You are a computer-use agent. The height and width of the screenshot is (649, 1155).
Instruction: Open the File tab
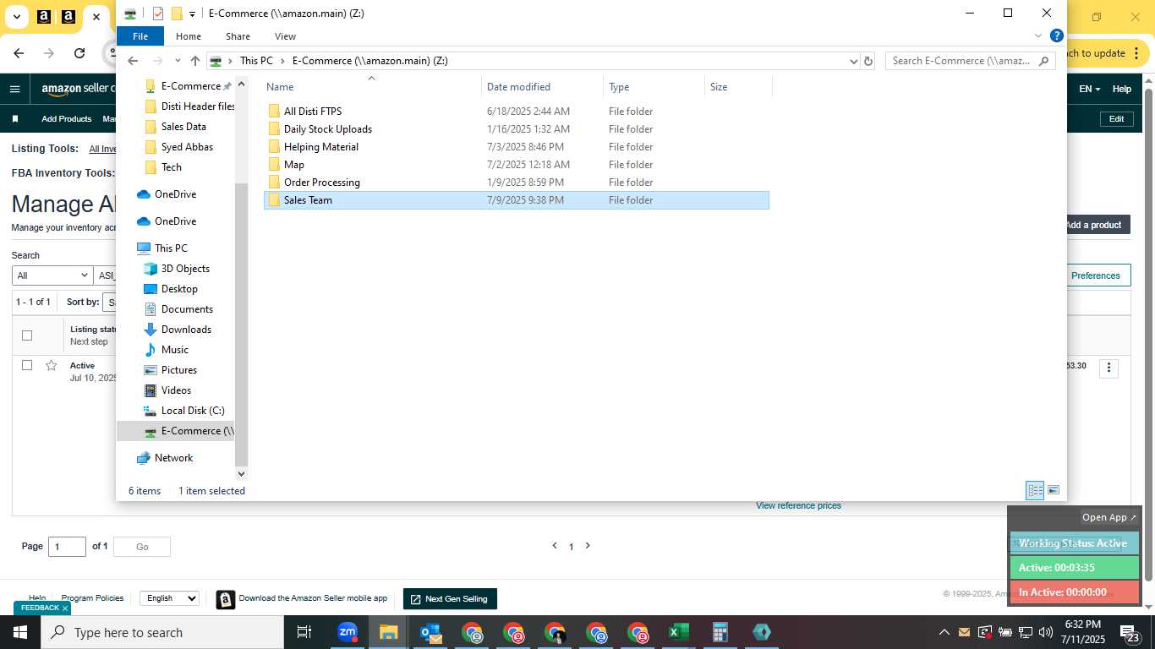pos(140,36)
